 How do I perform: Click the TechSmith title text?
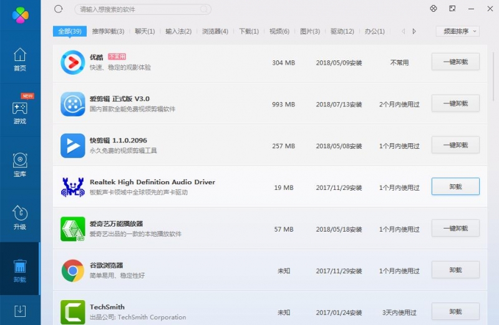coord(107,307)
